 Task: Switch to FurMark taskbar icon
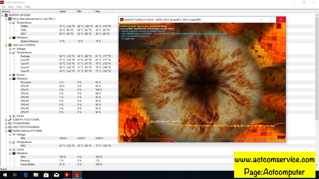pos(77,175)
